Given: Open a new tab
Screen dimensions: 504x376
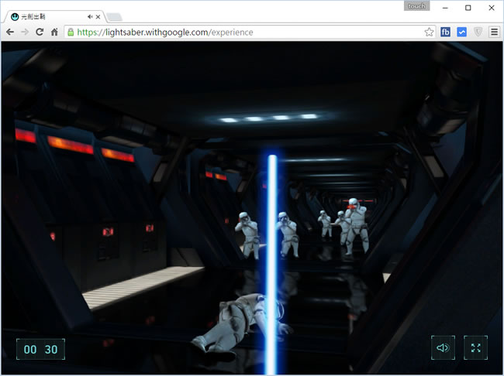Looking at the screenshot, I should point(114,17).
